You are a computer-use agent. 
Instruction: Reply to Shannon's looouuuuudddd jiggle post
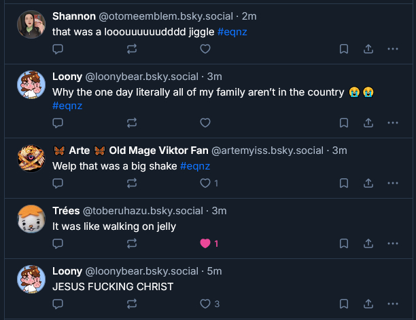[x=58, y=49]
